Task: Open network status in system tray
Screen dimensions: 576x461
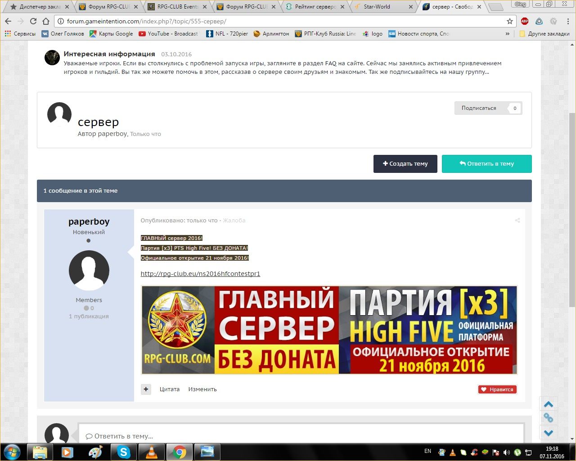Action: pos(528,452)
